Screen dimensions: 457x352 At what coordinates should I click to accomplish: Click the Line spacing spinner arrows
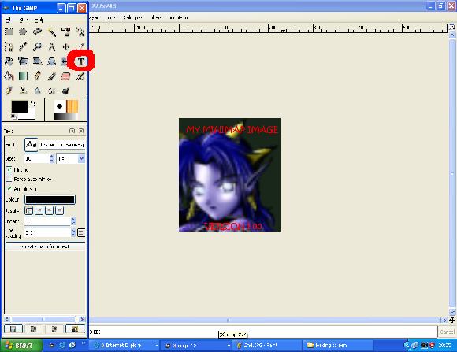[73, 232]
